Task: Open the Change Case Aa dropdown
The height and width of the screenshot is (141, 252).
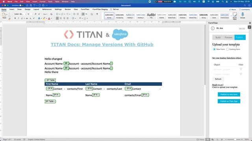Action: [x=45, y=14]
